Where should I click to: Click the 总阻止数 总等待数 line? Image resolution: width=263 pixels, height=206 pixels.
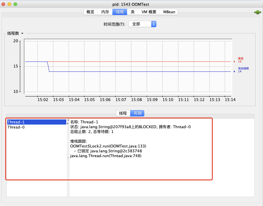tap(92, 132)
